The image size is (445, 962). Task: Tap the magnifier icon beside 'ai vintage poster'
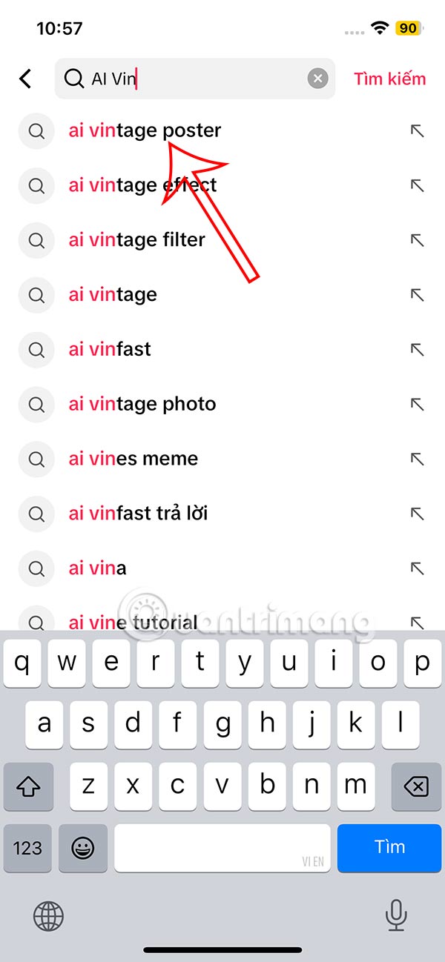pos(36,131)
